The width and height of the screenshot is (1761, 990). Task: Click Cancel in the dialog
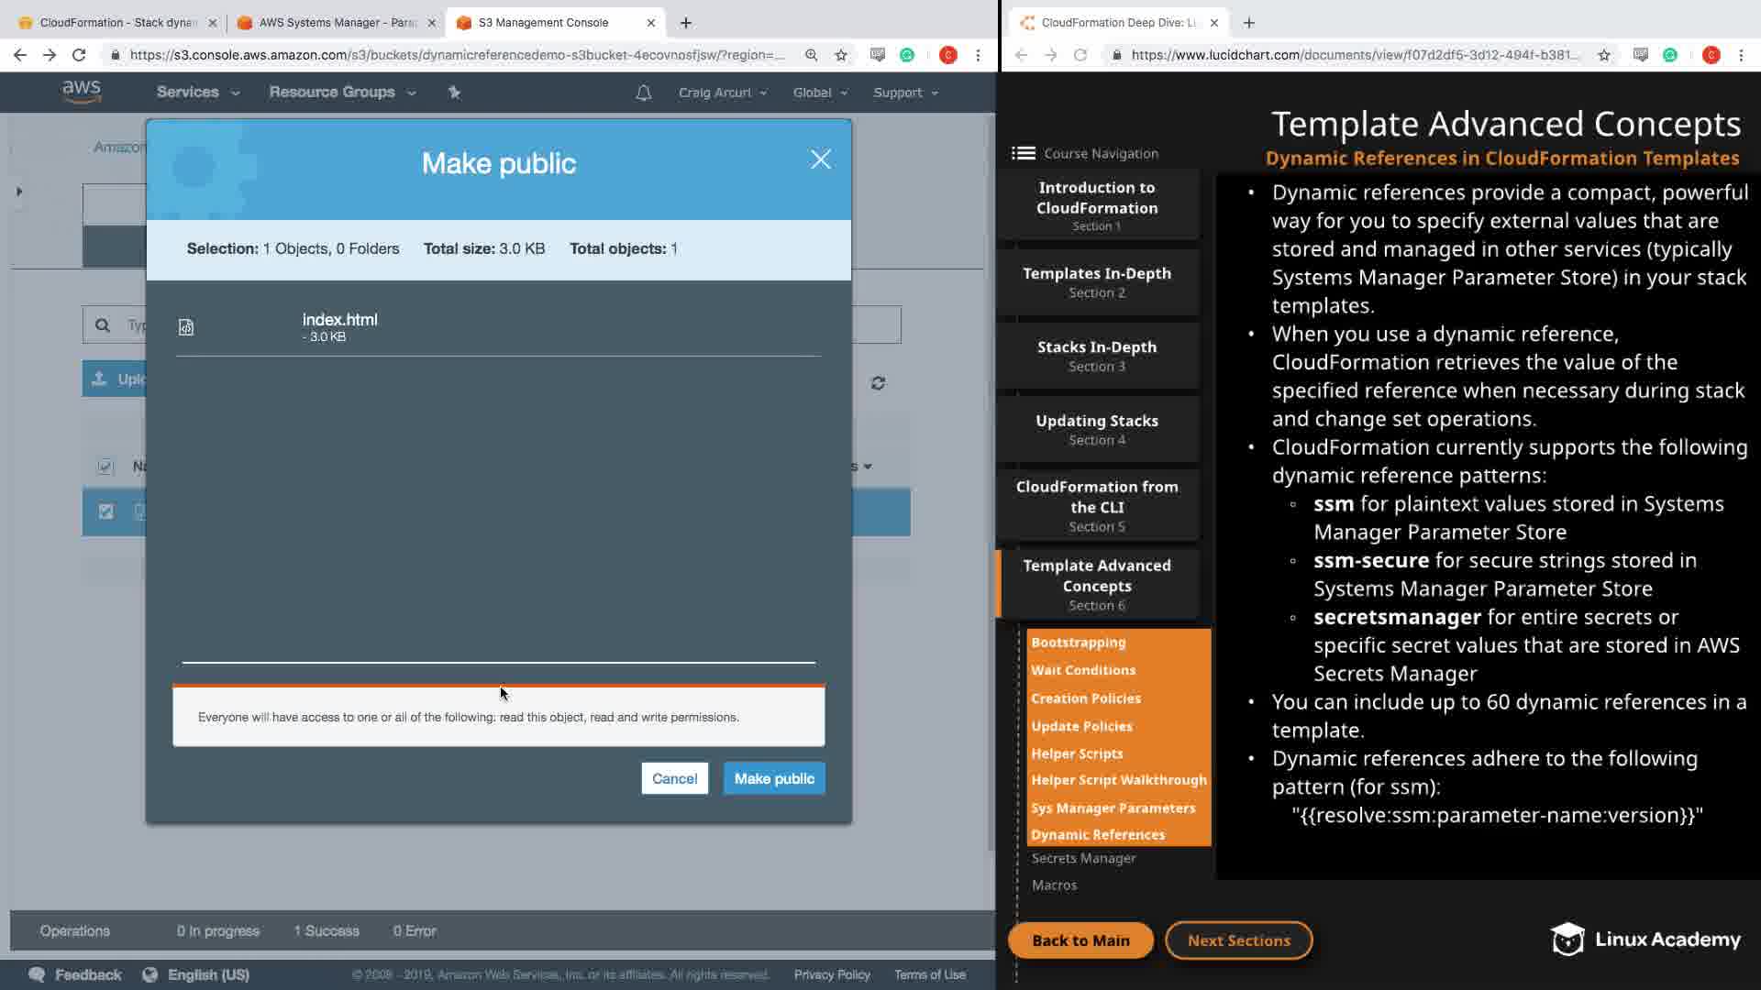(674, 778)
